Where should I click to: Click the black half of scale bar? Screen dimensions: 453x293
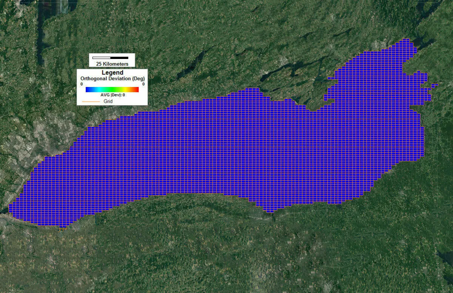tap(119, 58)
